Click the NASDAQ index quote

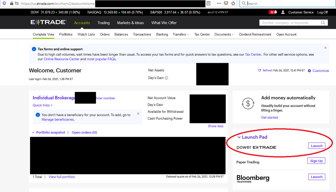point(115,12)
